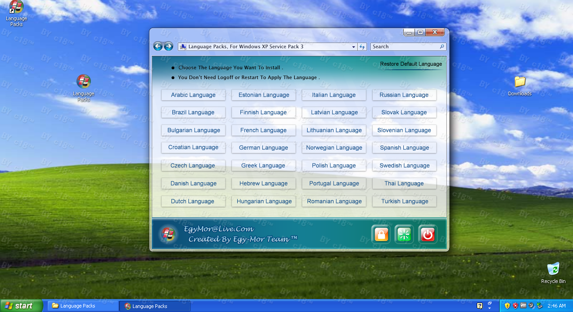Open the address bar dropdown arrow
Image resolution: width=573 pixels, height=312 pixels.
[353, 46]
